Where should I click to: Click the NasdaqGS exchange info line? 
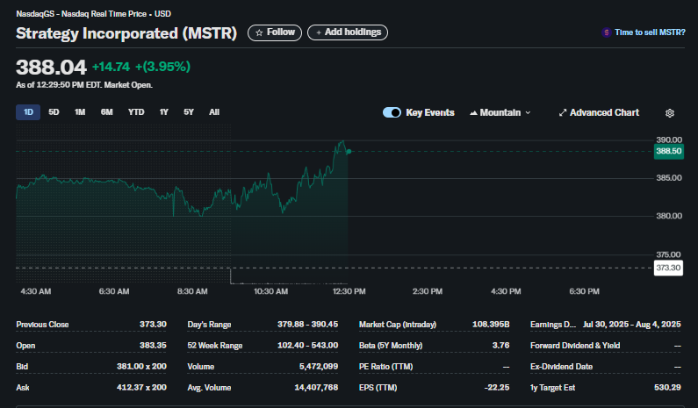(93, 14)
